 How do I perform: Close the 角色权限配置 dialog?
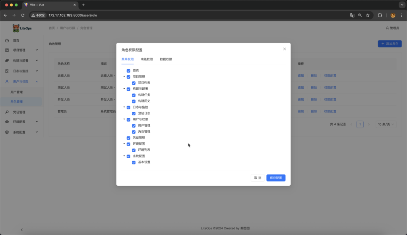pos(284,49)
